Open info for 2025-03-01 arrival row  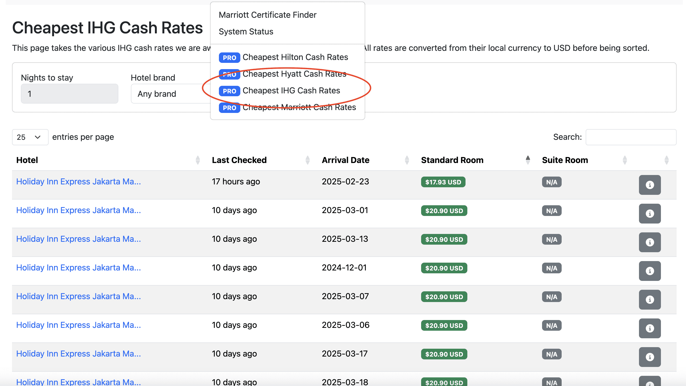pyautogui.click(x=649, y=213)
